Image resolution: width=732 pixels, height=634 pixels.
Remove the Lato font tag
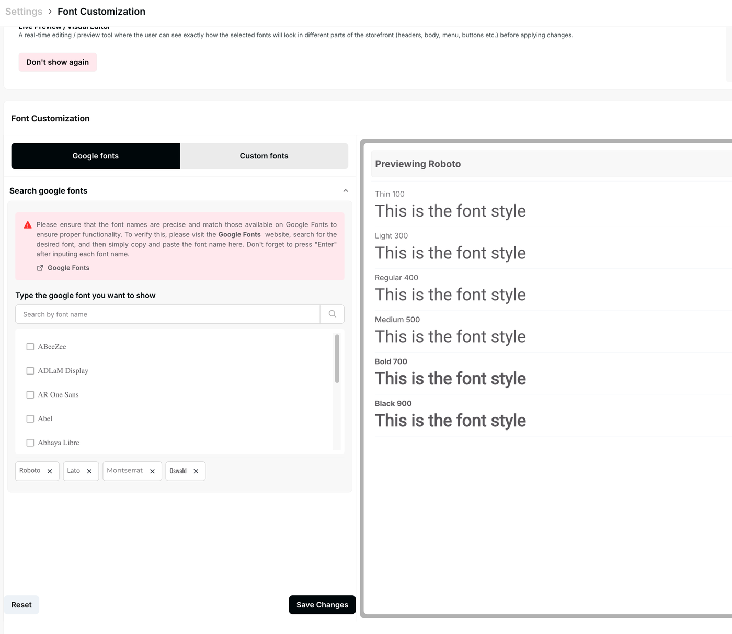(89, 471)
